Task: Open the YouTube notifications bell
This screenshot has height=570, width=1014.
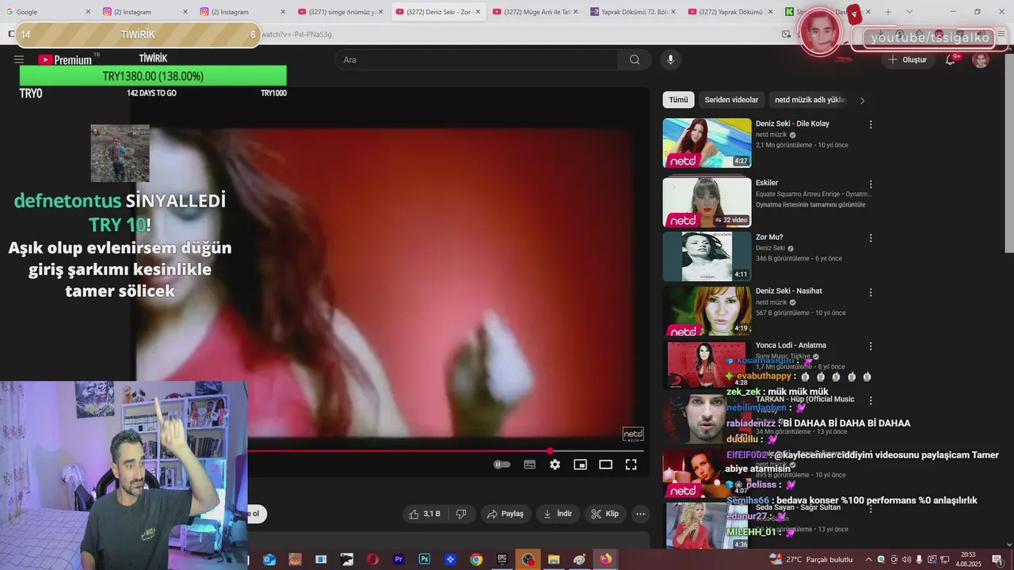Action: point(950,59)
